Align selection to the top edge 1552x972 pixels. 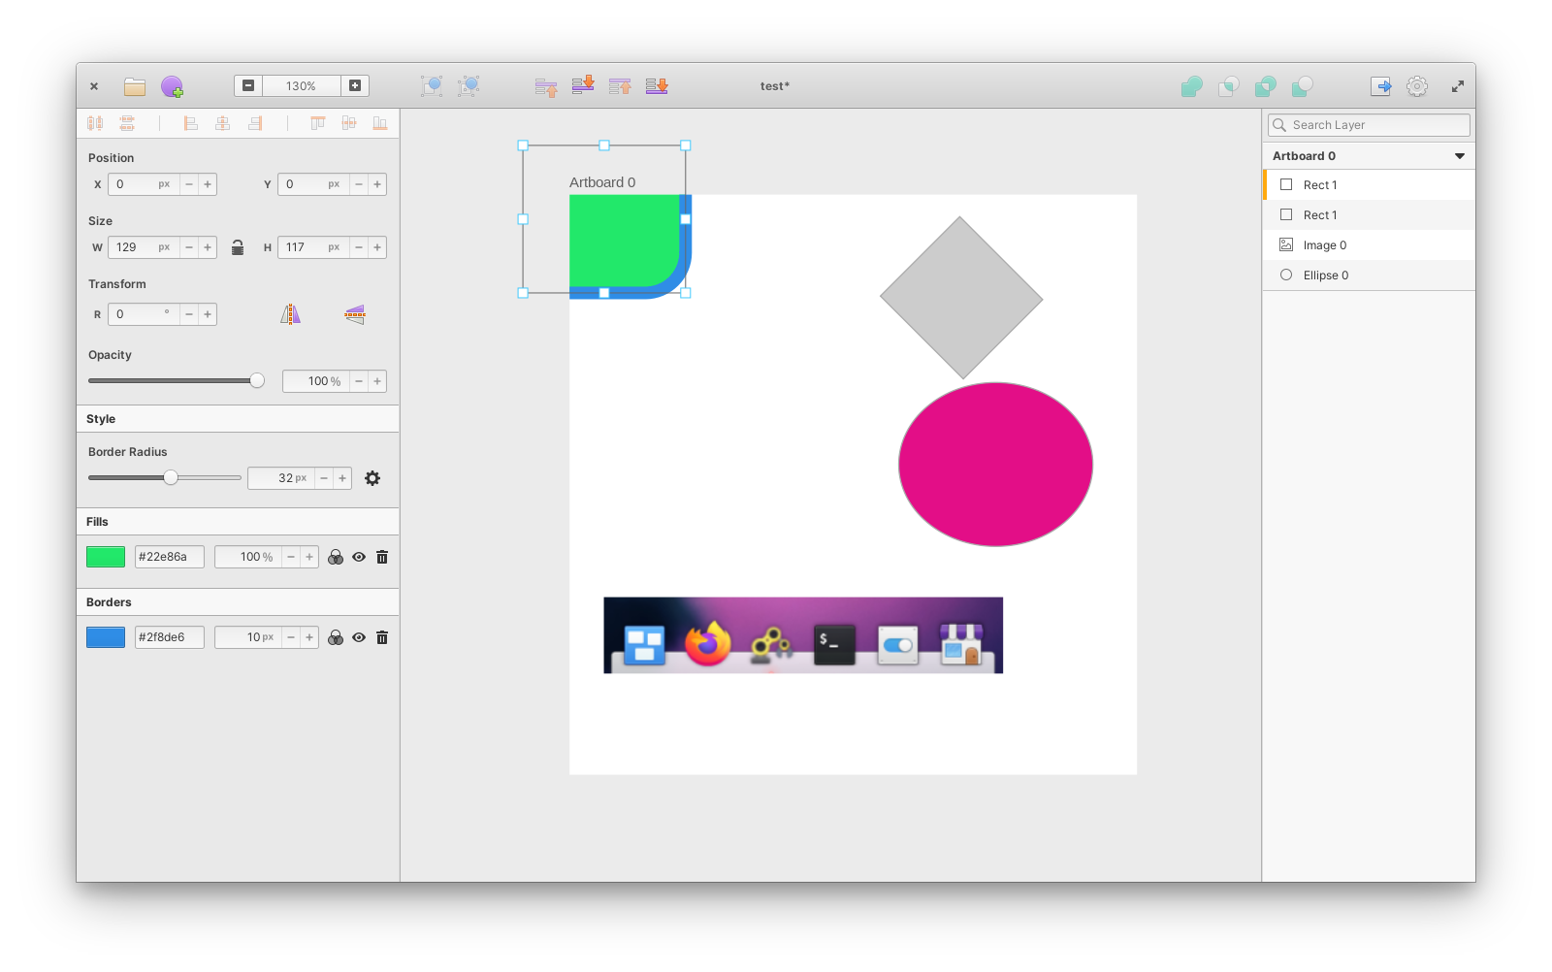(317, 123)
